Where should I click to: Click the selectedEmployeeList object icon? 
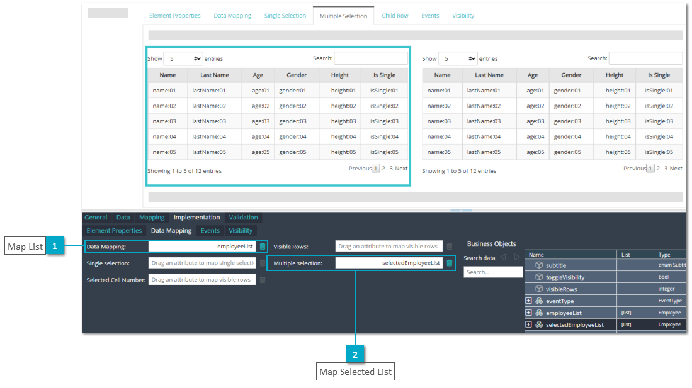click(x=539, y=324)
